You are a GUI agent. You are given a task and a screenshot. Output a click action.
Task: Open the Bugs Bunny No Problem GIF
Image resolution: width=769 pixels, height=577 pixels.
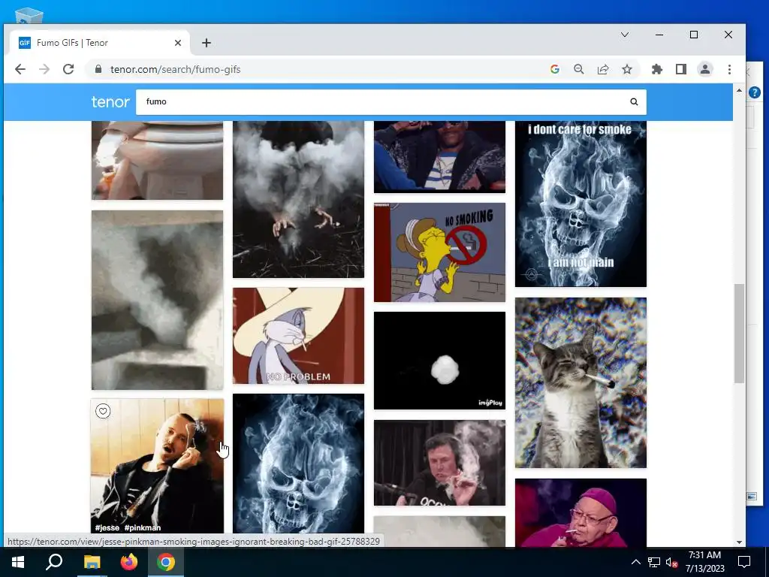click(x=298, y=336)
